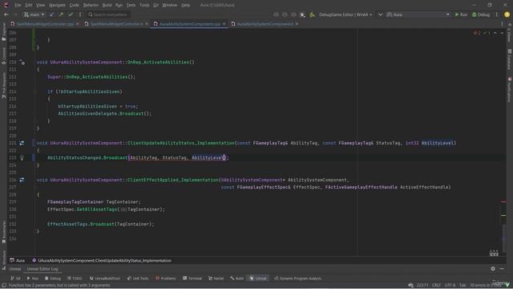Screen dimensions: 513x289
Task: Click the errors count indicator in editor
Action: [x=477, y=33]
